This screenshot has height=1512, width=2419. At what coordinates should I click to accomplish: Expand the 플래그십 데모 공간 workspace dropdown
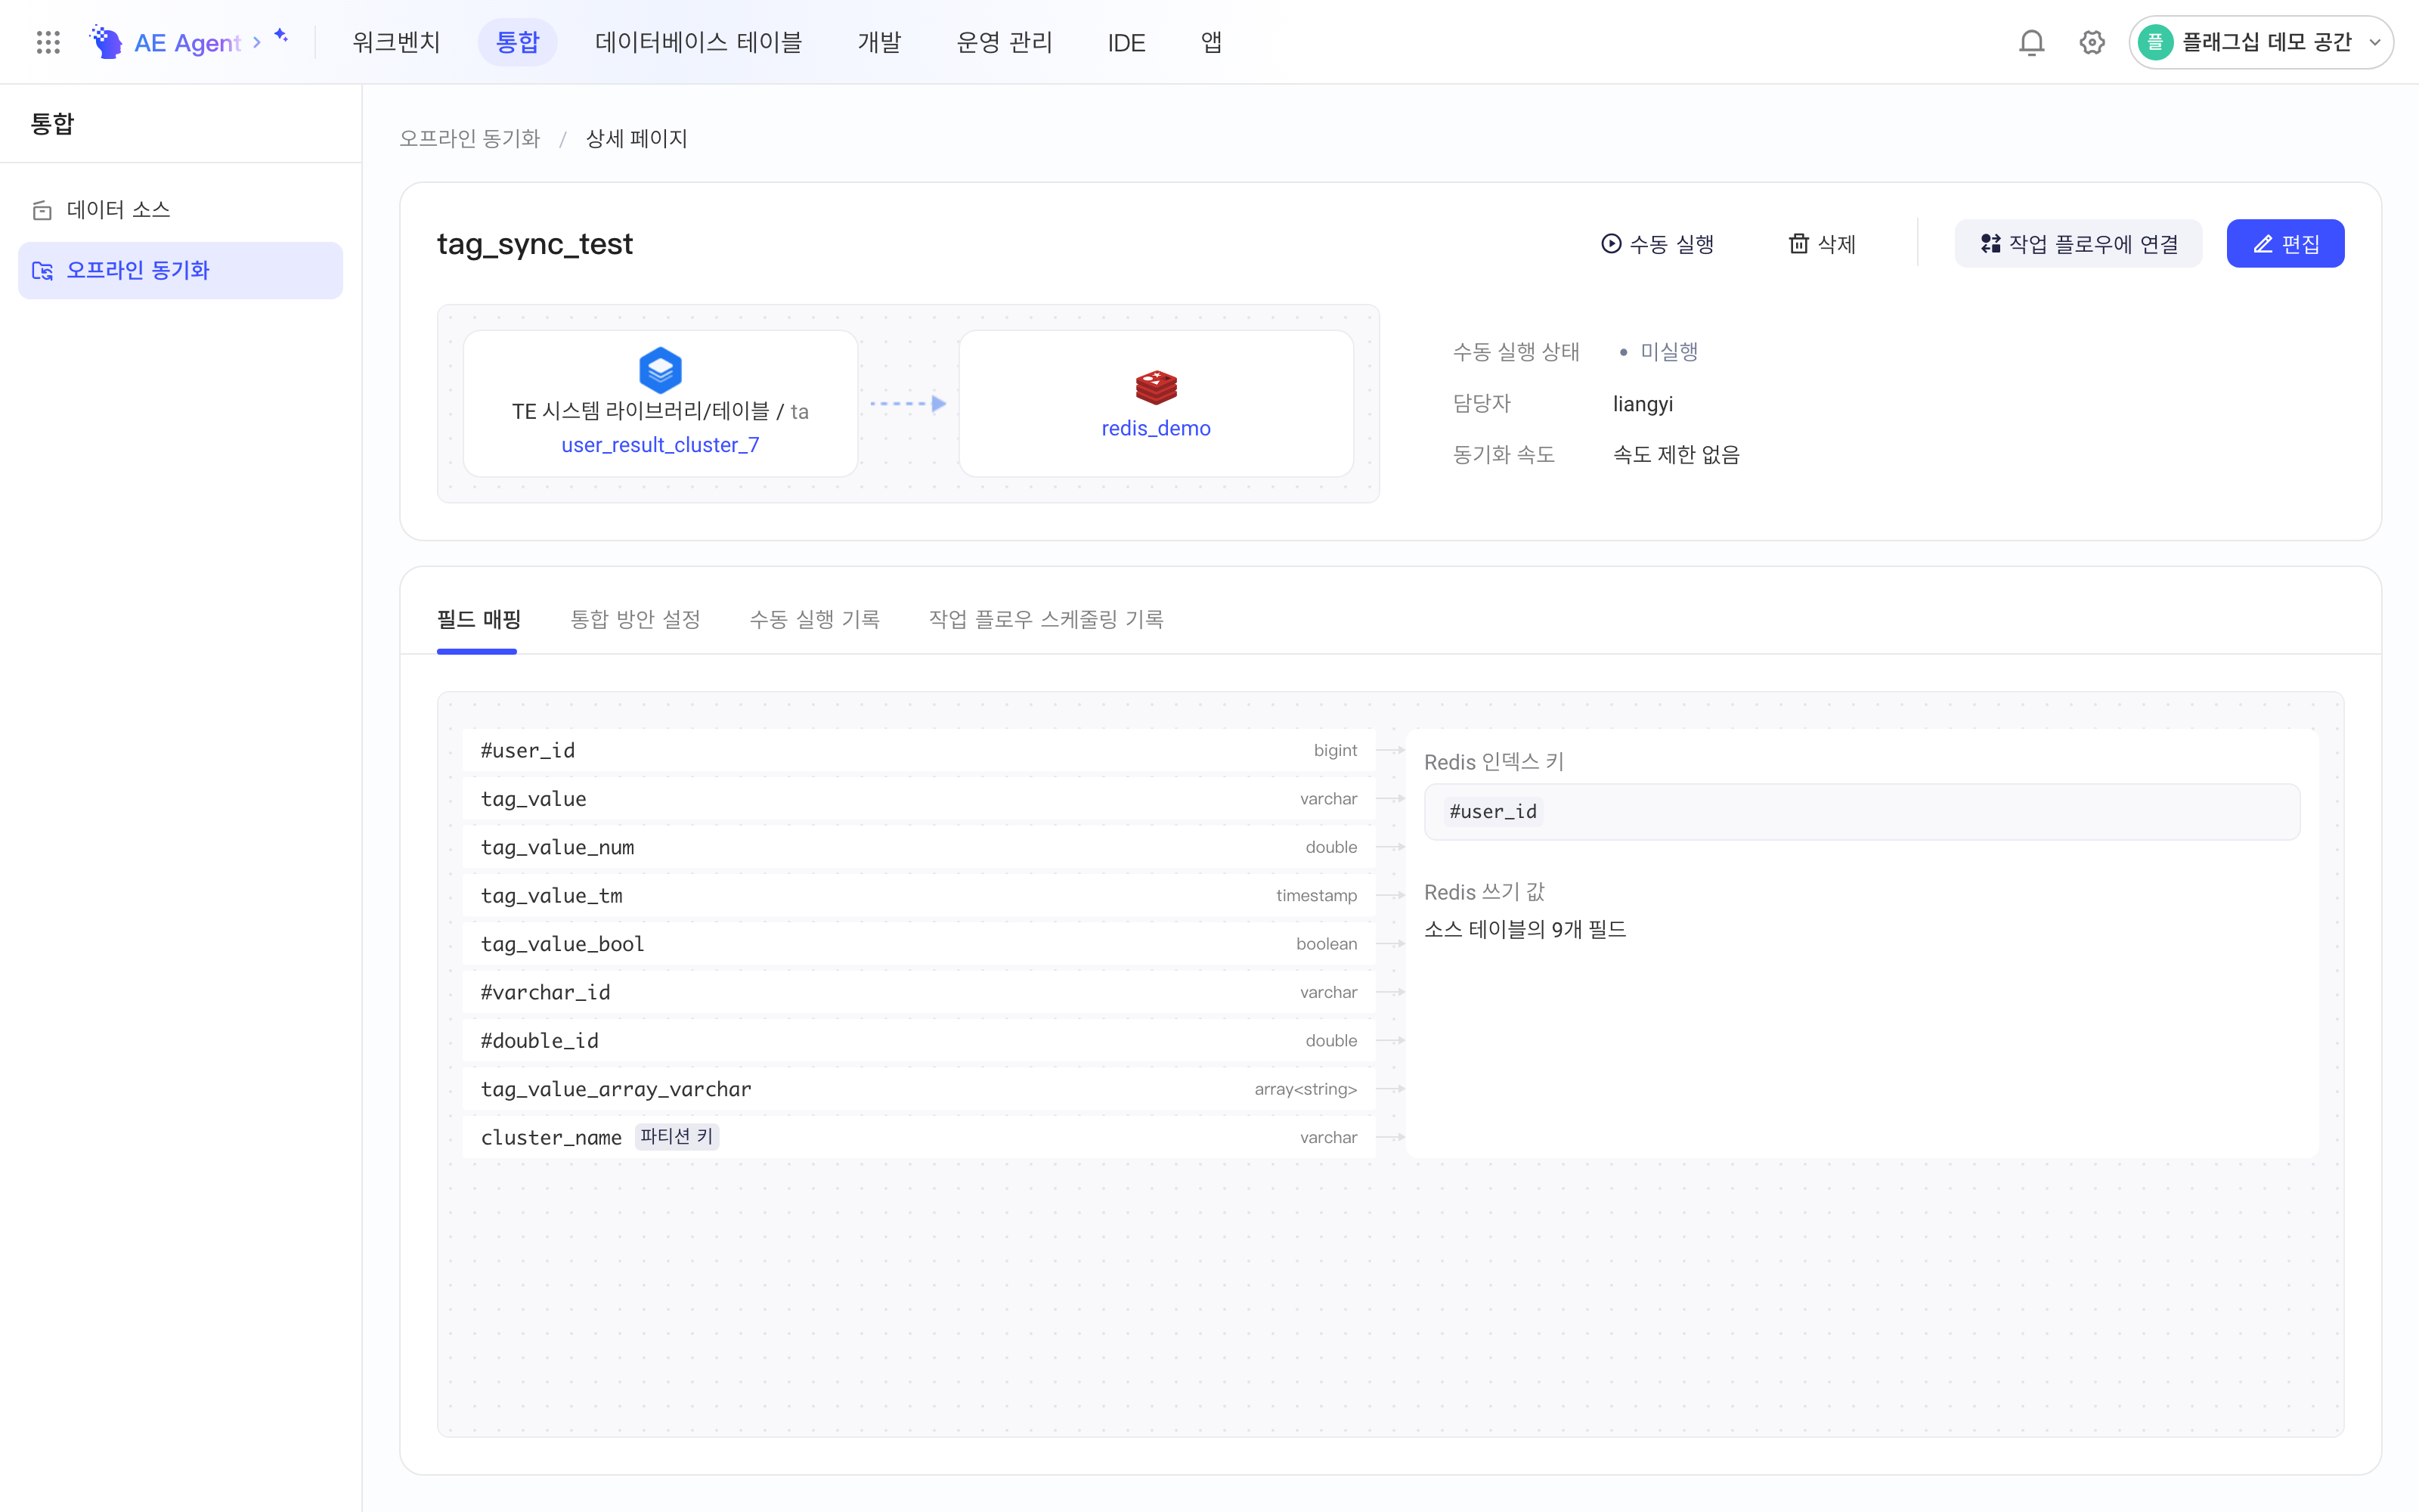click(x=2261, y=42)
